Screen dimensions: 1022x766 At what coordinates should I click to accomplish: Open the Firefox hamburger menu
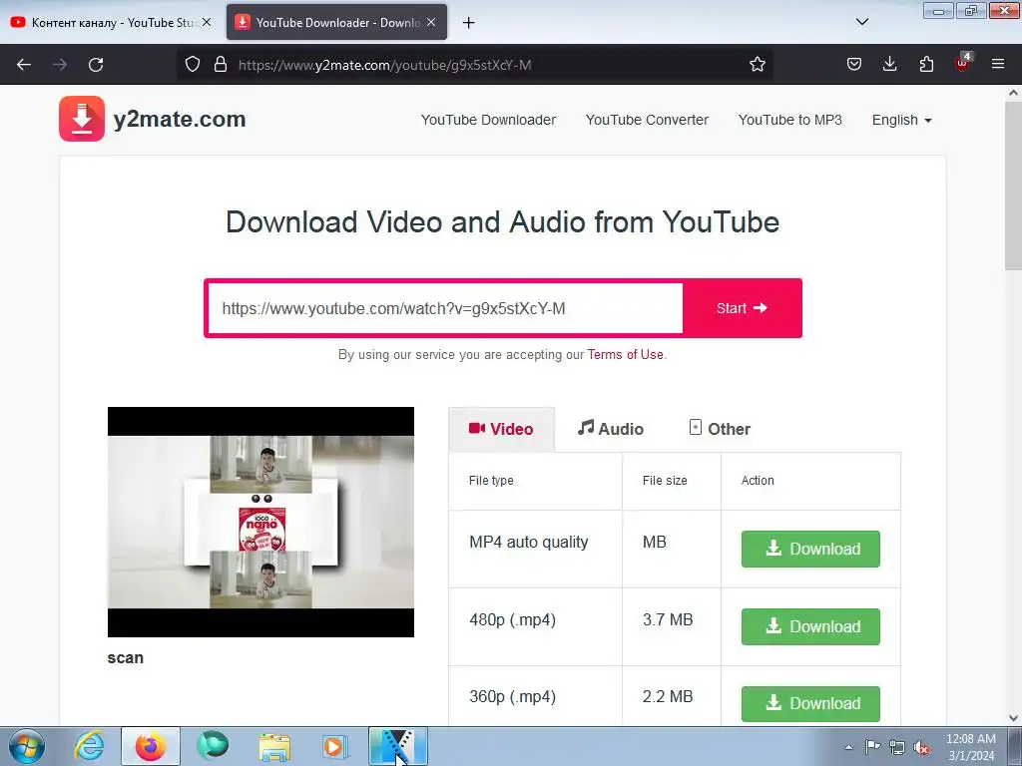998,65
